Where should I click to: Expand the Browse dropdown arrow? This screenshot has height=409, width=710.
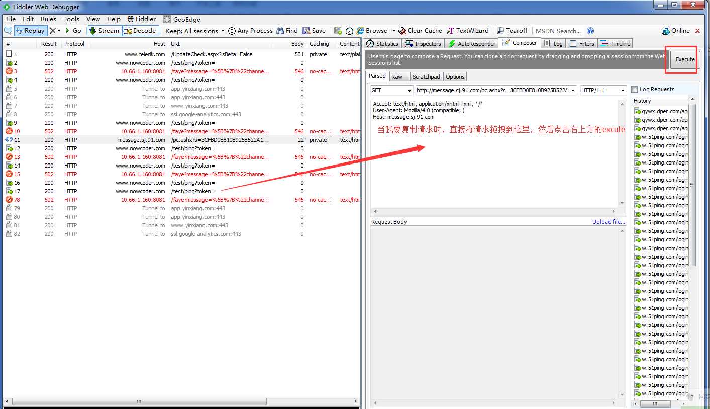pyautogui.click(x=394, y=31)
